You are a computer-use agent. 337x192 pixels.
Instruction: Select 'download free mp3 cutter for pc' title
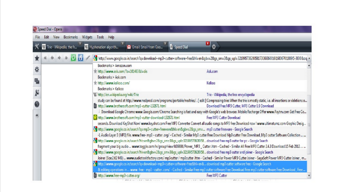[237, 141]
